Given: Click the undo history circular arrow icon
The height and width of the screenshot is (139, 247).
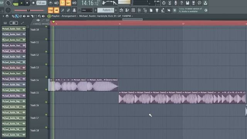Looking at the screenshot, I should pyautogui.click(x=164, y=3).
